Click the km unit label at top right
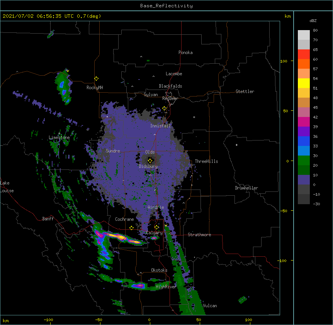 288,16
